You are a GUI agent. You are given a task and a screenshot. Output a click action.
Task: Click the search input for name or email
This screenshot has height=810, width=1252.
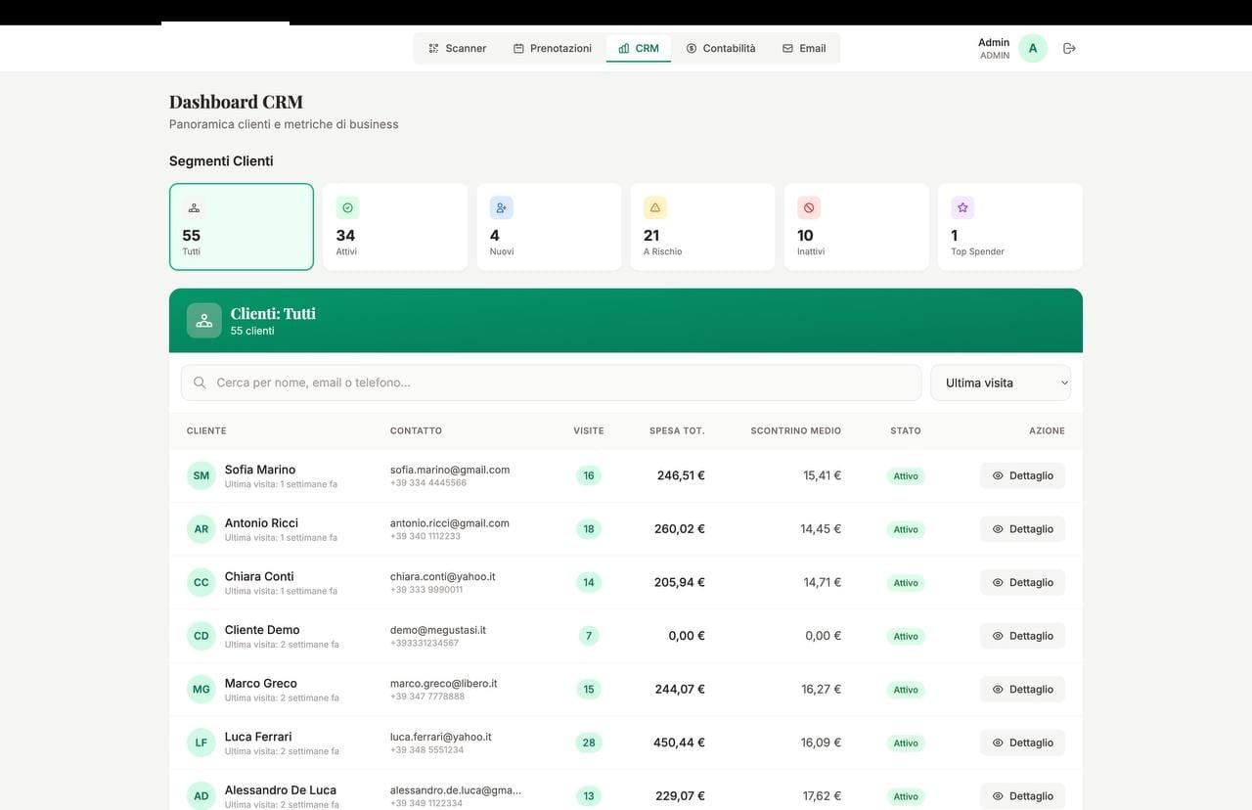(x=551, y=382)
